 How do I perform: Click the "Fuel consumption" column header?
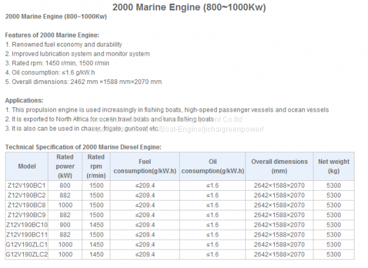tap(145, 166)
